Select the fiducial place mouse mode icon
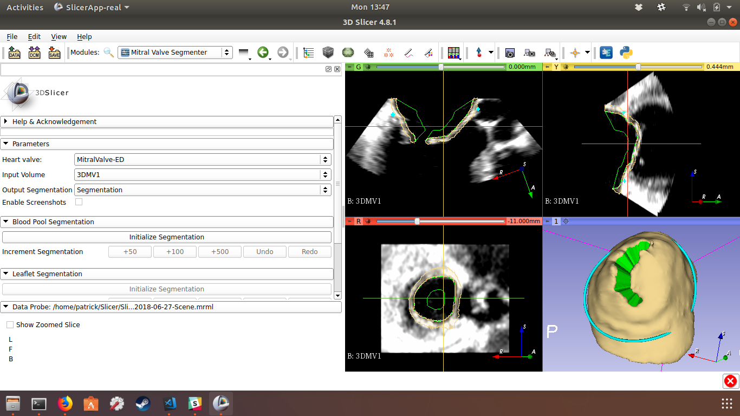The image size is (740, 416). point(479,53)
